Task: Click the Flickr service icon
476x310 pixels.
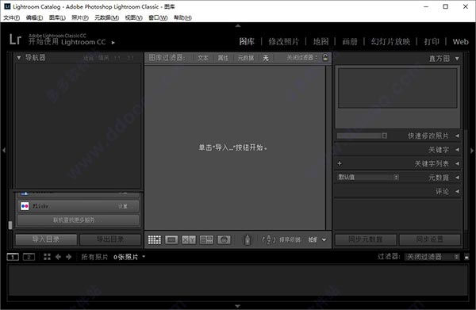Action: pos(25,206)
